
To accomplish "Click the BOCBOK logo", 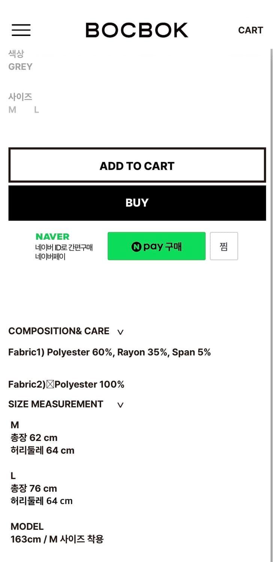I will click(137, 30).
